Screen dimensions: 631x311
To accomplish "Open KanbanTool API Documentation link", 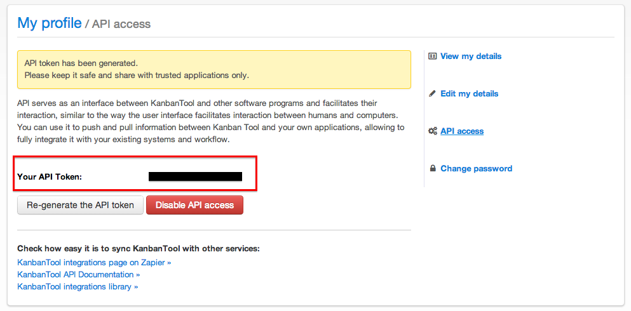I will [79, 274].
